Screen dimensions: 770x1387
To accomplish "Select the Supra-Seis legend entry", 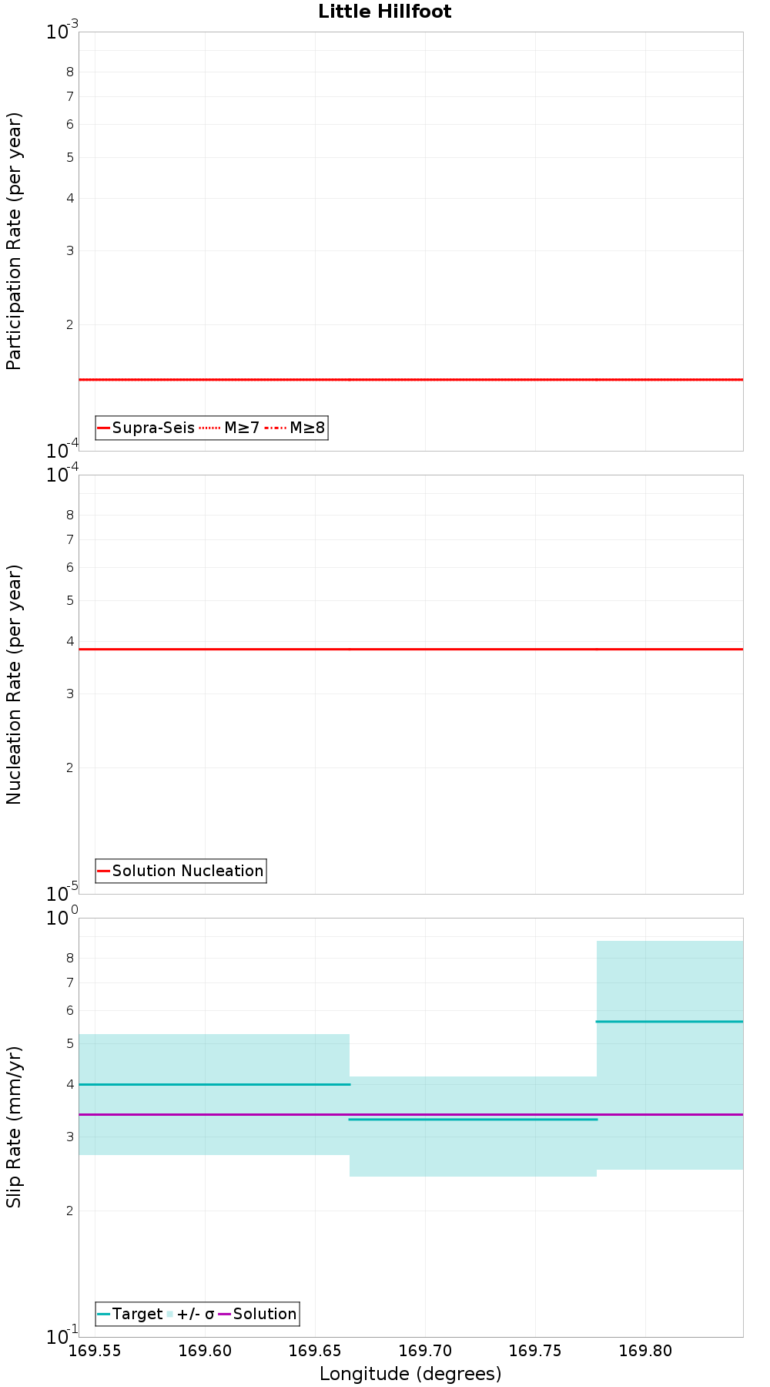I will pos(146,428).
